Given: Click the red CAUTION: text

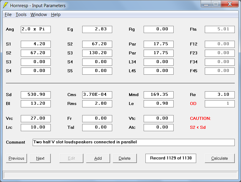Looking at the screenshot, I should 200,118.
